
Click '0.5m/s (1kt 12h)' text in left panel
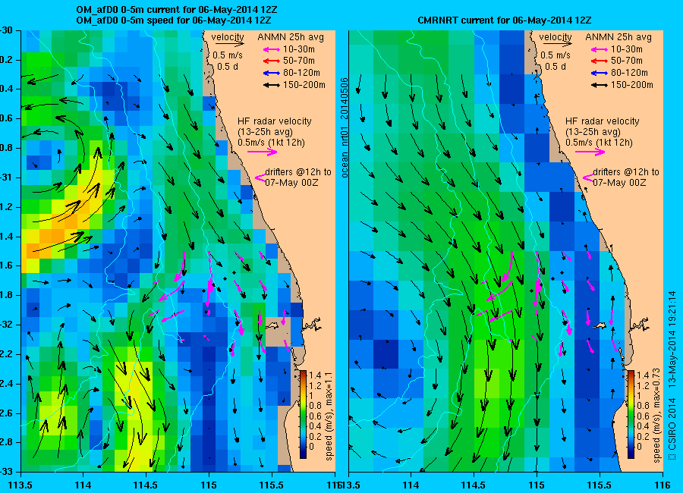[x=272, y=143]
